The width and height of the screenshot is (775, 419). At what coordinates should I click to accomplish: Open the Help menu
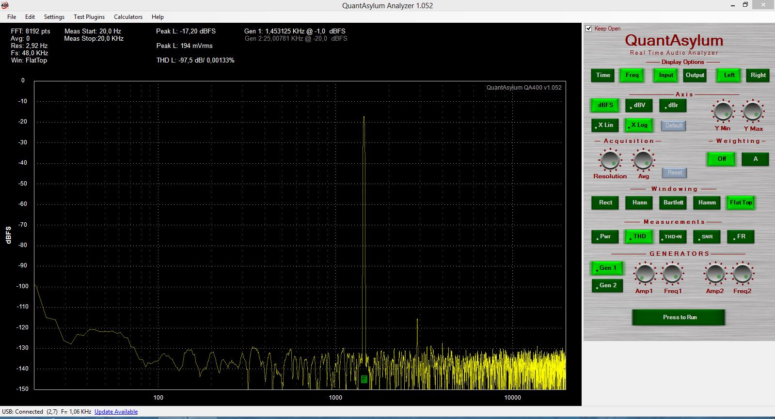tap(158, 16)
